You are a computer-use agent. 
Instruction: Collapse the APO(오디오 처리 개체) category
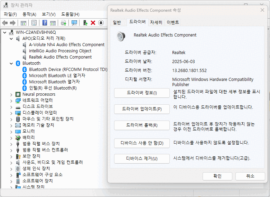coord(11,39)
